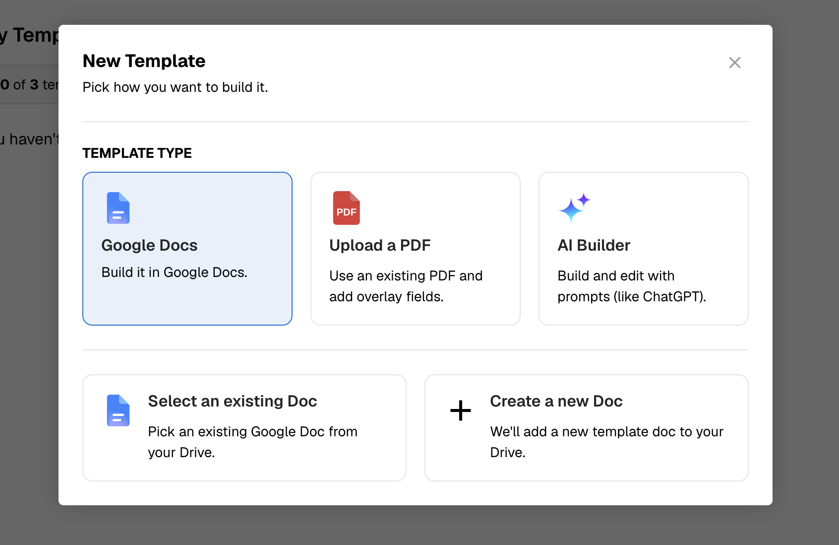Click the doc icon beside Select an existing Doc
This screenshot has height=545, width=839.
[118, 410]
